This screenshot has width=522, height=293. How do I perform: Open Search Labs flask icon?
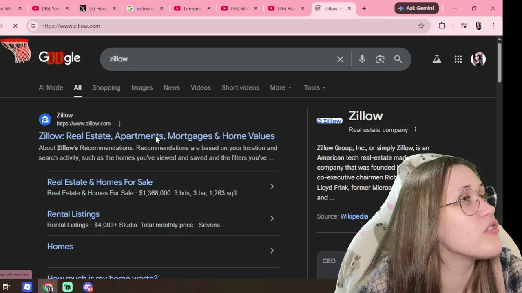pos(437,59)
